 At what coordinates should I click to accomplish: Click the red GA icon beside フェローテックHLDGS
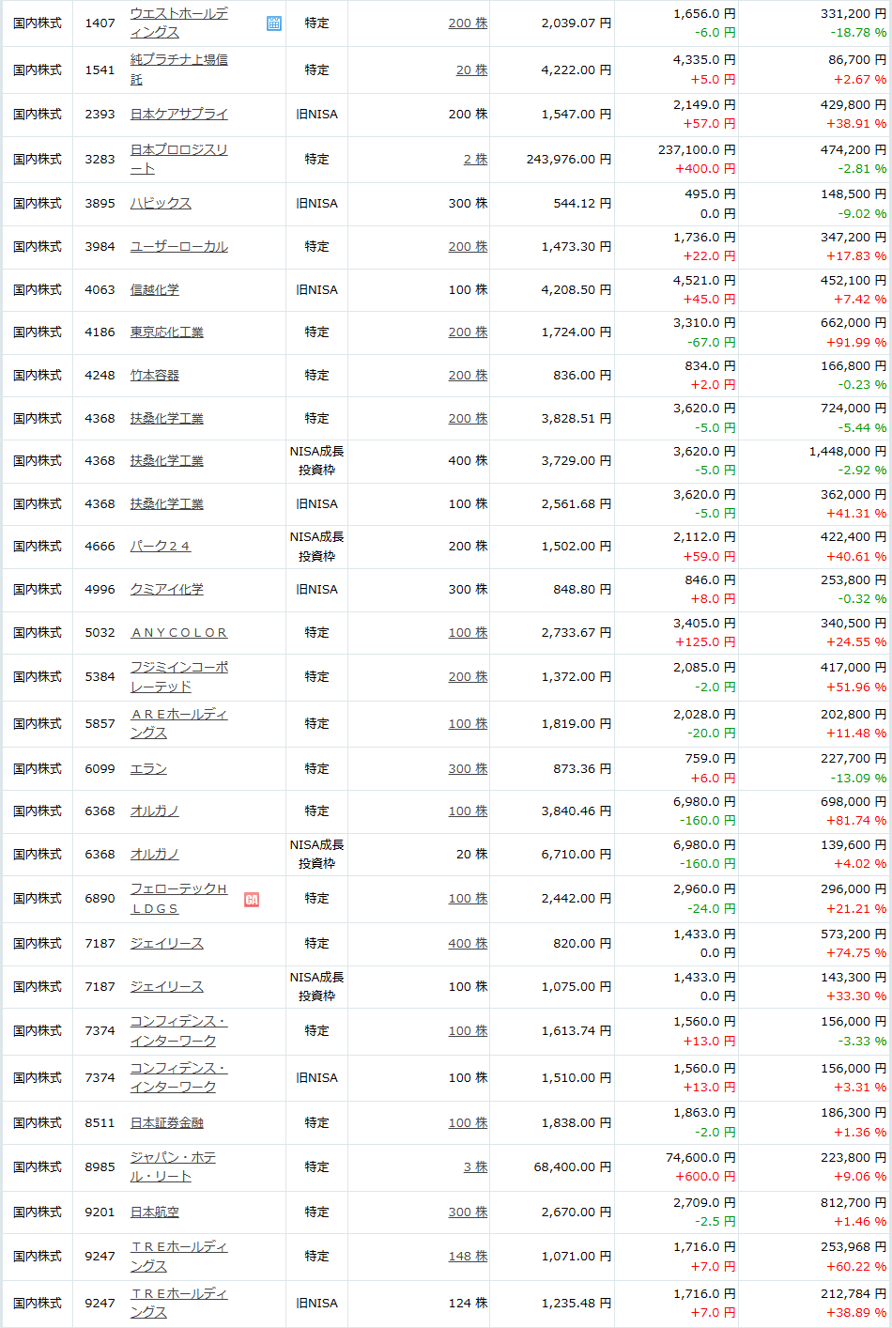[x=252, y=900]
